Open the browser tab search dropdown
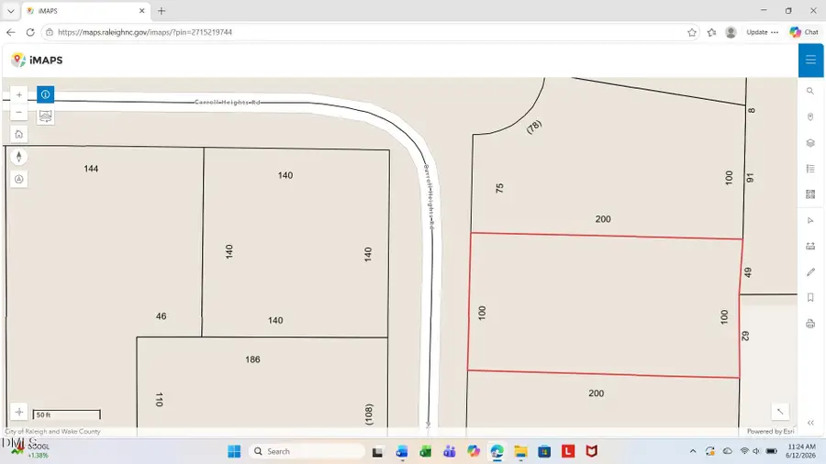 tap(10, 10)
